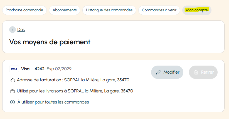
Task: Click the trash icon in Retirer
Action: tap(196, 72)
